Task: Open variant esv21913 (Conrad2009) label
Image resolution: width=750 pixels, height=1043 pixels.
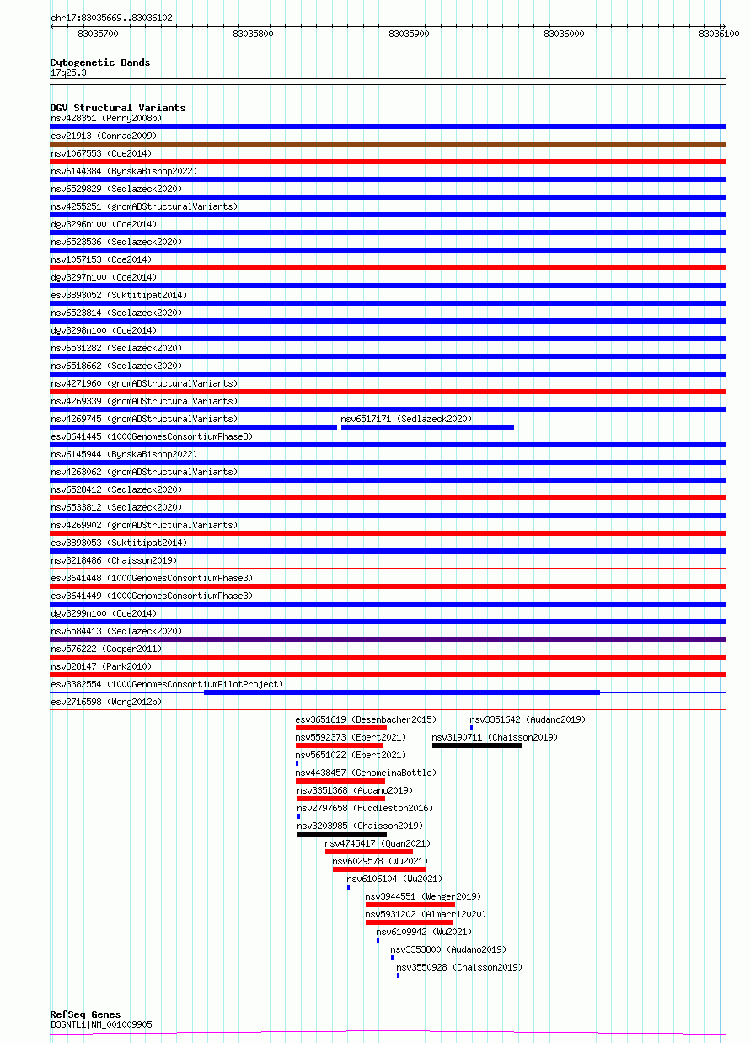Action: [x=104, y=136]
